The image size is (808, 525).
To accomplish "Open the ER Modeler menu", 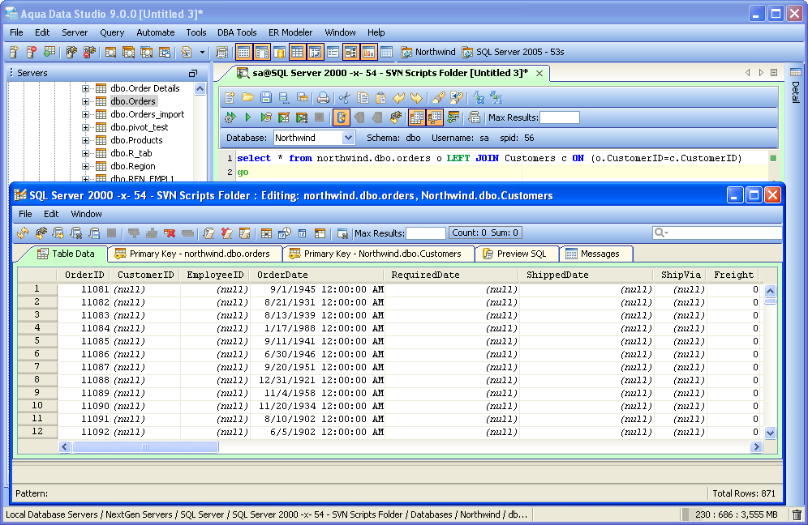I will (x=292, y=32).
